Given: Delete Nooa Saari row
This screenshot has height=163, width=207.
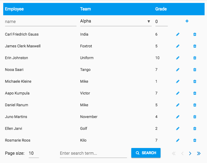Looking at the screenshot, I should coord(195,70).
